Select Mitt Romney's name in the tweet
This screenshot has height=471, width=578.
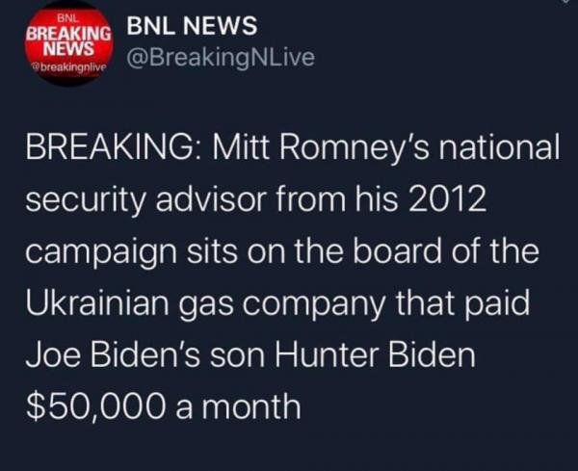click(x=321, y=147)
